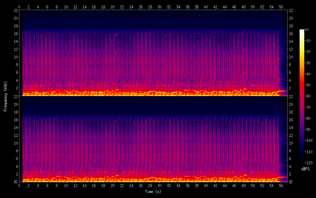
Task: Click the 16 kHz label on upper channel's left axis
Action: click(x=15, y=34)
